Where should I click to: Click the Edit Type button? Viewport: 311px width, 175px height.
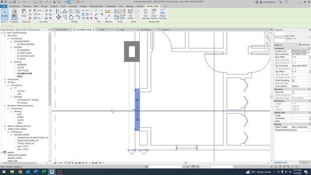pos(304,45)
